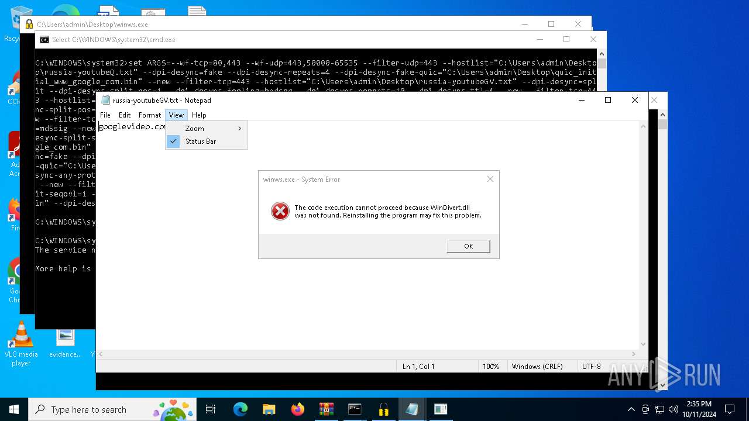This screenshot has width=749, height=421.
Task: Click the Notepad document icon in the title bar
Action: [105, 100]
